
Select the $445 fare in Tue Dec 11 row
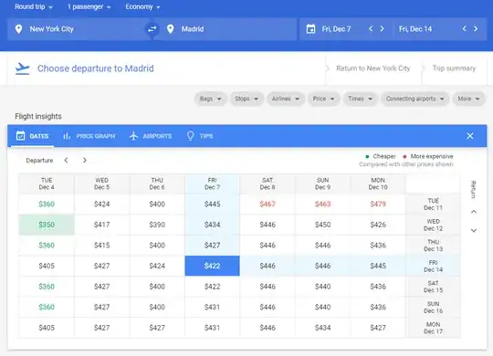tap(212, 204)
